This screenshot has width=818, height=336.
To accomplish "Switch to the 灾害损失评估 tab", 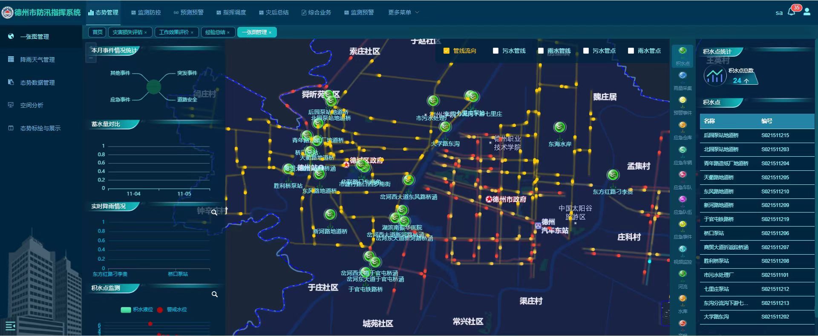I will pyautogui.click(x=127, y=32).
